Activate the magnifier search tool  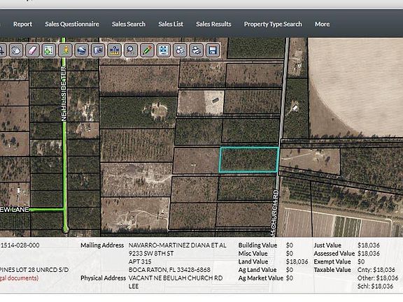coord(131,50)
